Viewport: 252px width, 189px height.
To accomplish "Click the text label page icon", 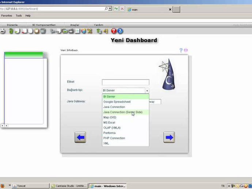I will coord(58,31).
